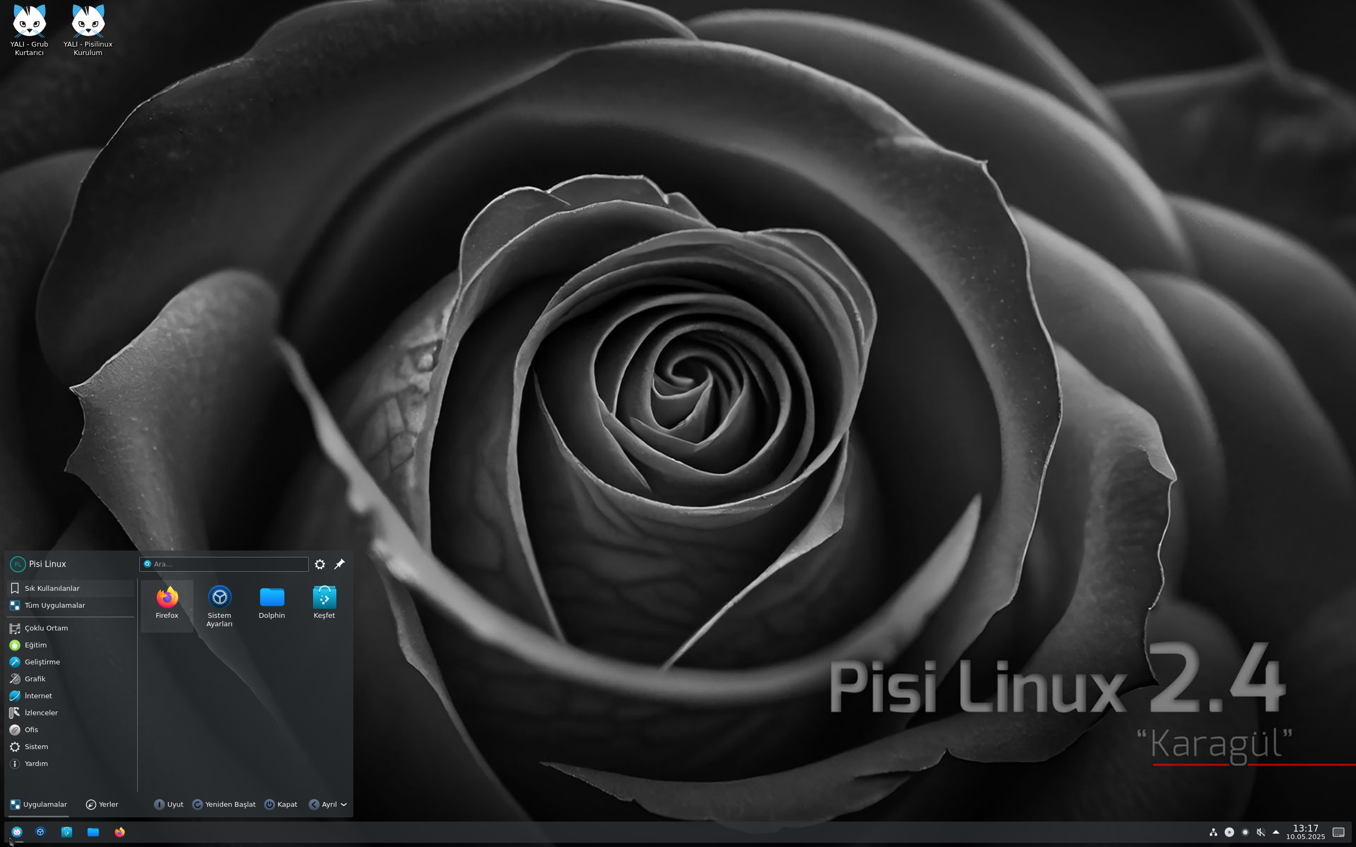
Task: Open the Eğitim category
Action: (70, 645)
